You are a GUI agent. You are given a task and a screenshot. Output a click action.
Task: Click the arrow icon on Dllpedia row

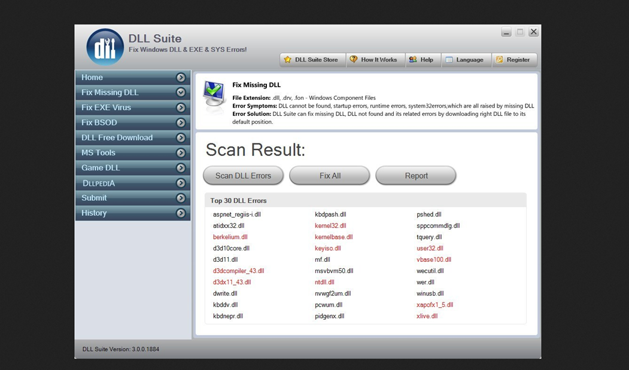181,183
